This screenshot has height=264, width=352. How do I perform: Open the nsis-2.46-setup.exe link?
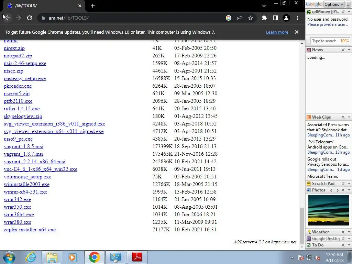(25, 63)
